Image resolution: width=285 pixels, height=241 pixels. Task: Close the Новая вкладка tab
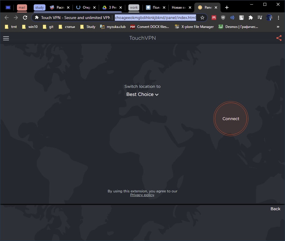[190, 7]
